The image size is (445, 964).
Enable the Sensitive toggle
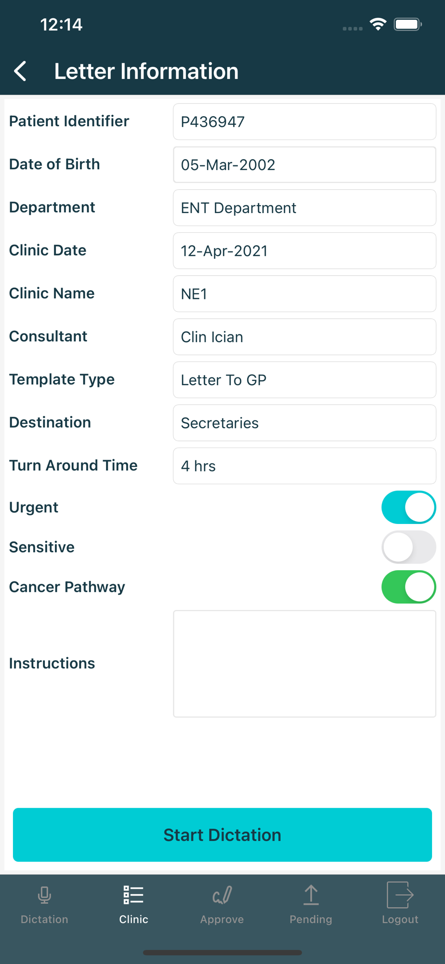[408, 547]
